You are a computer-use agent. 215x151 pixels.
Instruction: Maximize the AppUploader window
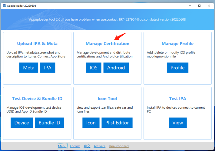[200, 6]
